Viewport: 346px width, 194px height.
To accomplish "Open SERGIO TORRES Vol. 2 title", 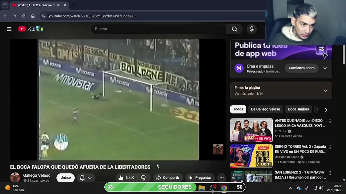I will tap(300, 149).
